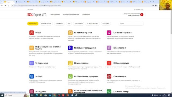
Task: Open the 1С-ОФД icon
Action: [x=32, y=76]
